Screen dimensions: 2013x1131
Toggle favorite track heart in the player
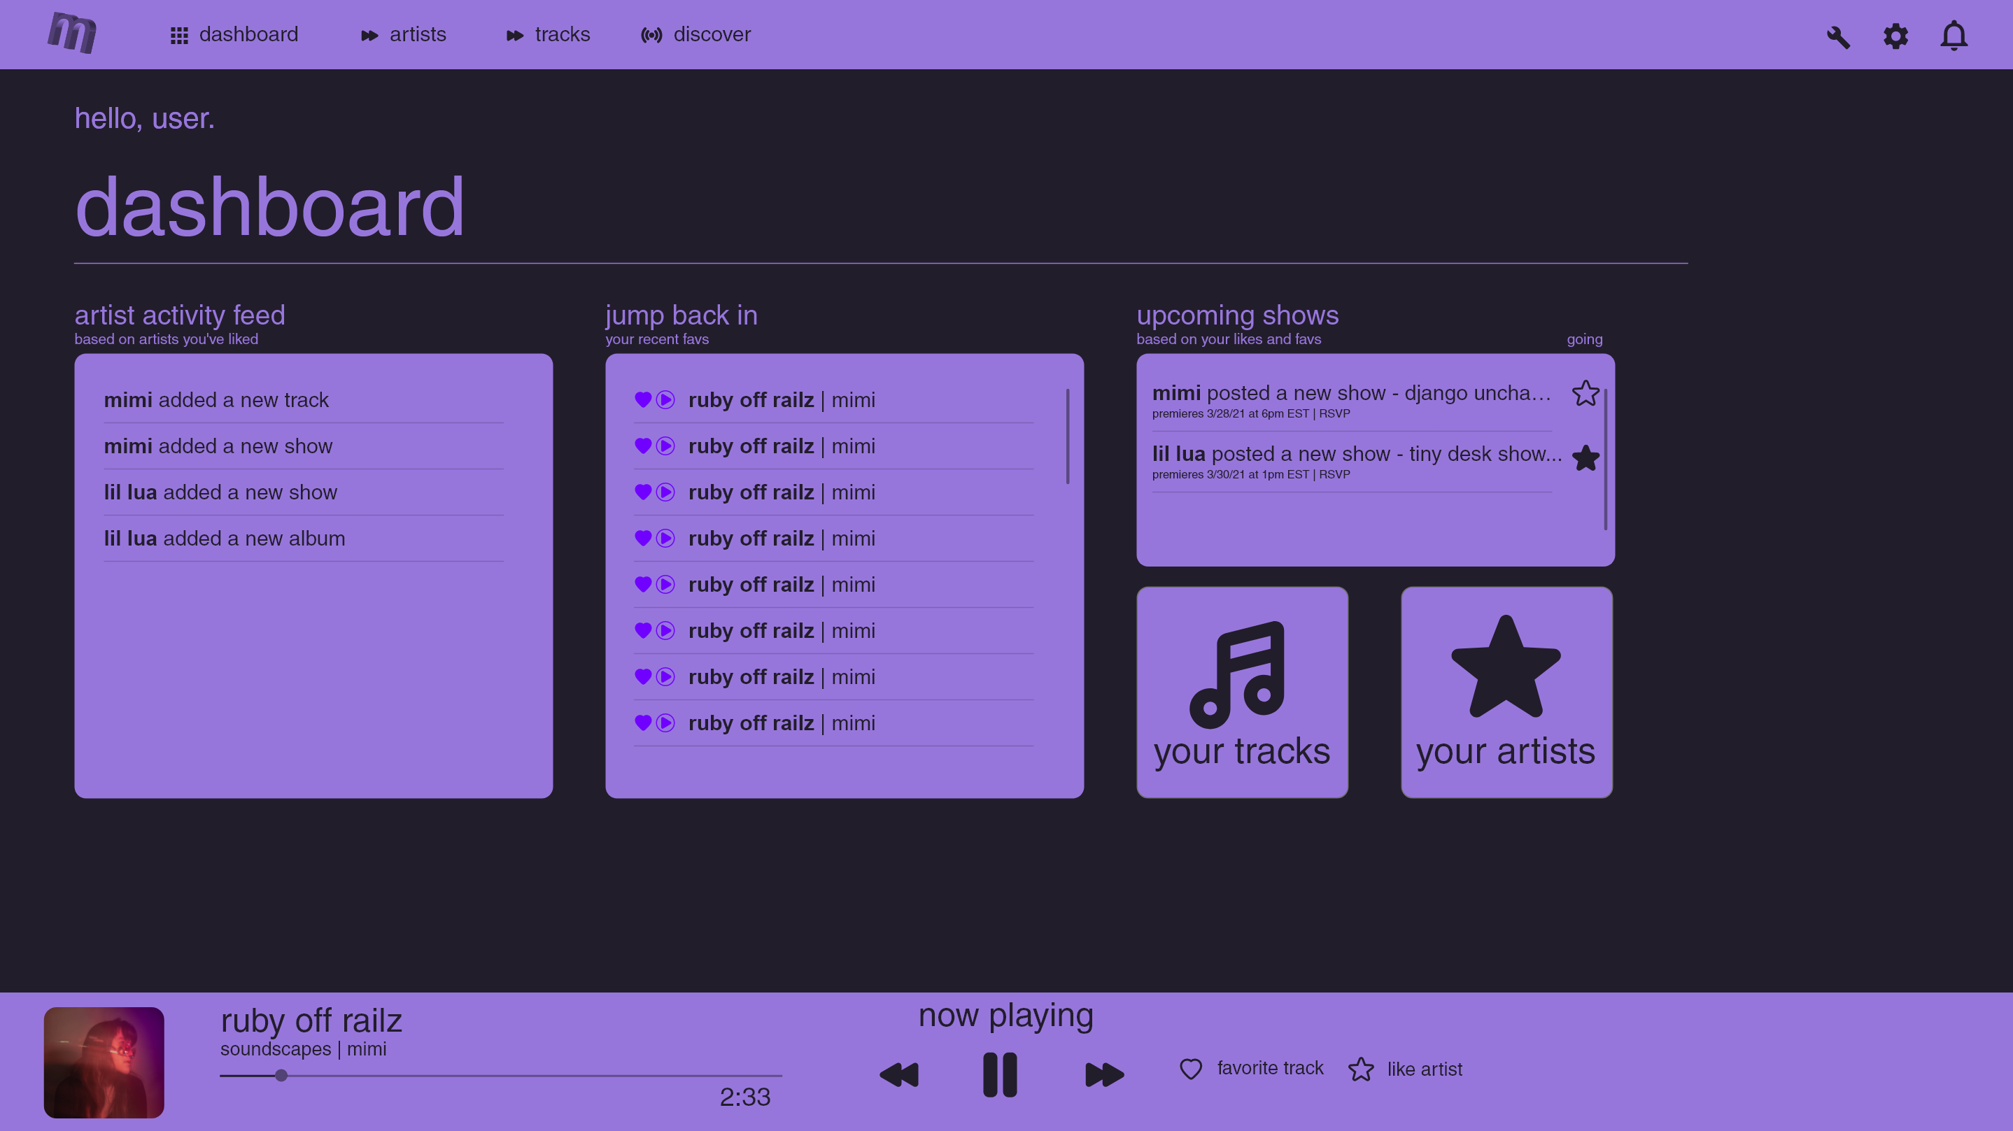tap(1190, 1069)
